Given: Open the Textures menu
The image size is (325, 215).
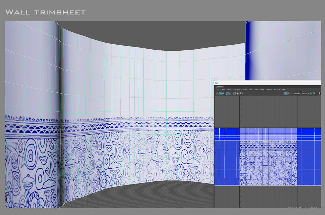Looking at the screenshot, I should point(269,89).
